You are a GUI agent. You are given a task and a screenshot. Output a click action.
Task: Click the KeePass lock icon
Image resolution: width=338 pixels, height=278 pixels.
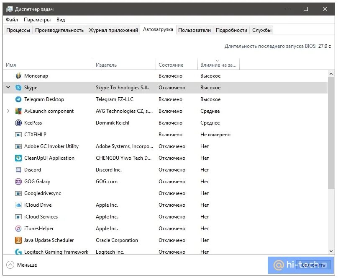coord(18,123)
